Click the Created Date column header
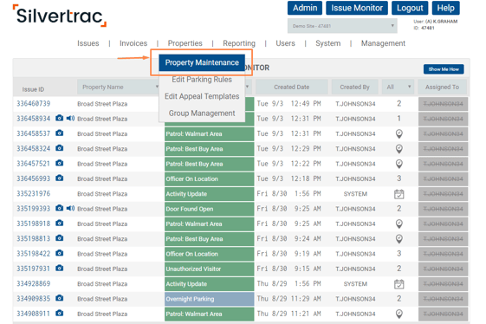Viewport: 486px width, 324px height. pos(291,87)
